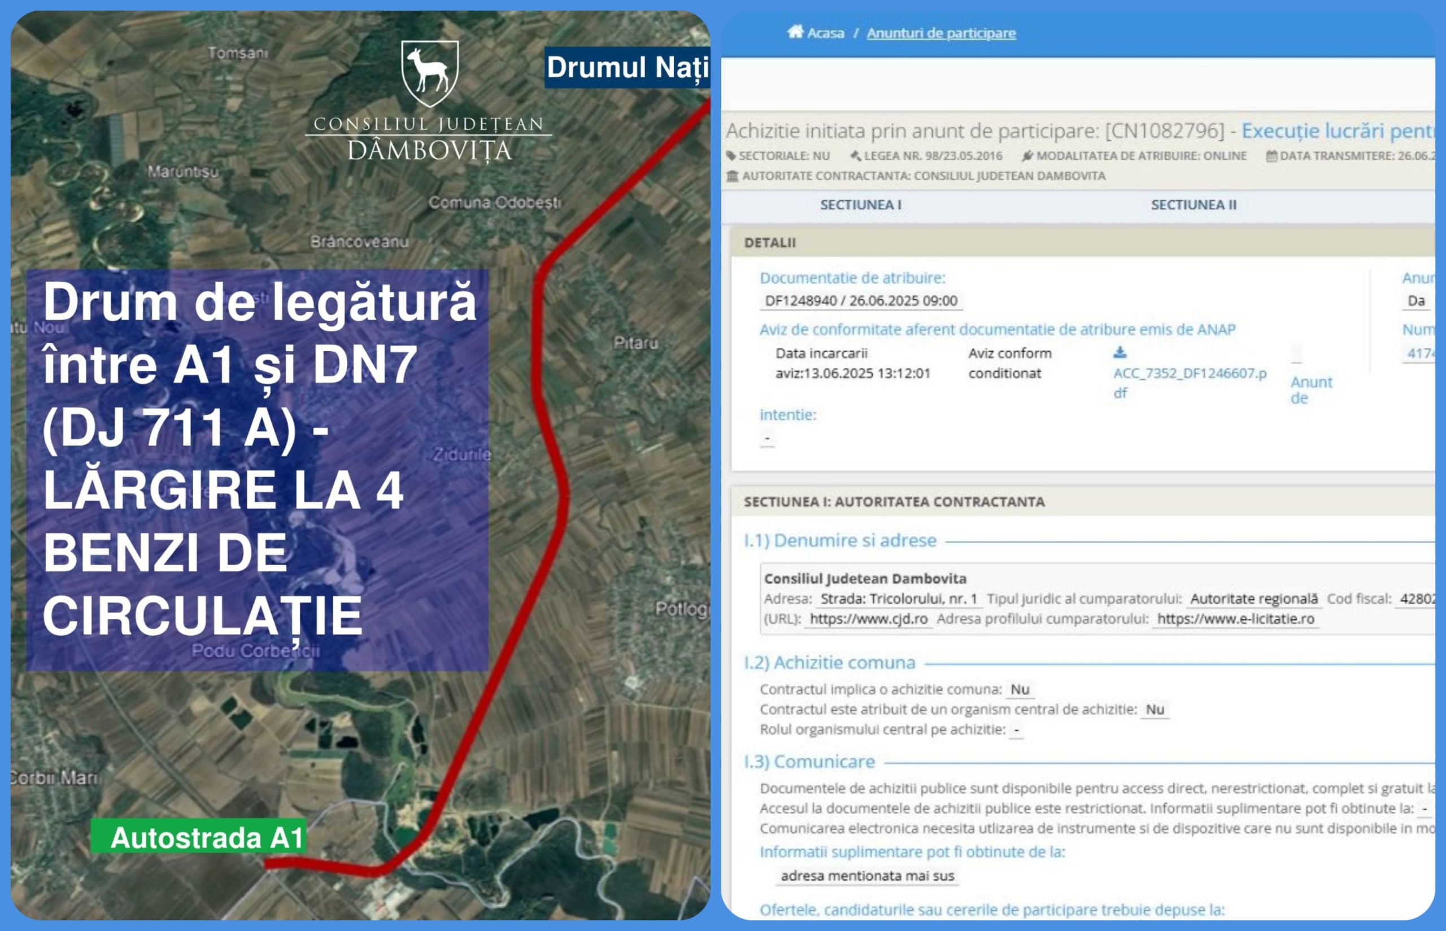1446x931 pixels.
Task: Select the Strada: Tricolorului, nr. 1 address
Action: (899, 599)
